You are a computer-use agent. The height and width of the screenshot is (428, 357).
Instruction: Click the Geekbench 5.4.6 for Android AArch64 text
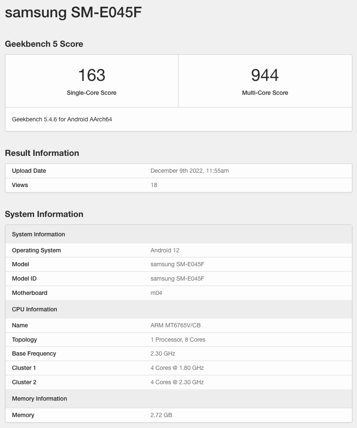click(61, 119)
